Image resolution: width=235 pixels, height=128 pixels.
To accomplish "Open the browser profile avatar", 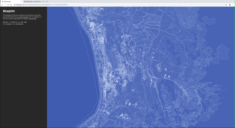I will [230, 5].
